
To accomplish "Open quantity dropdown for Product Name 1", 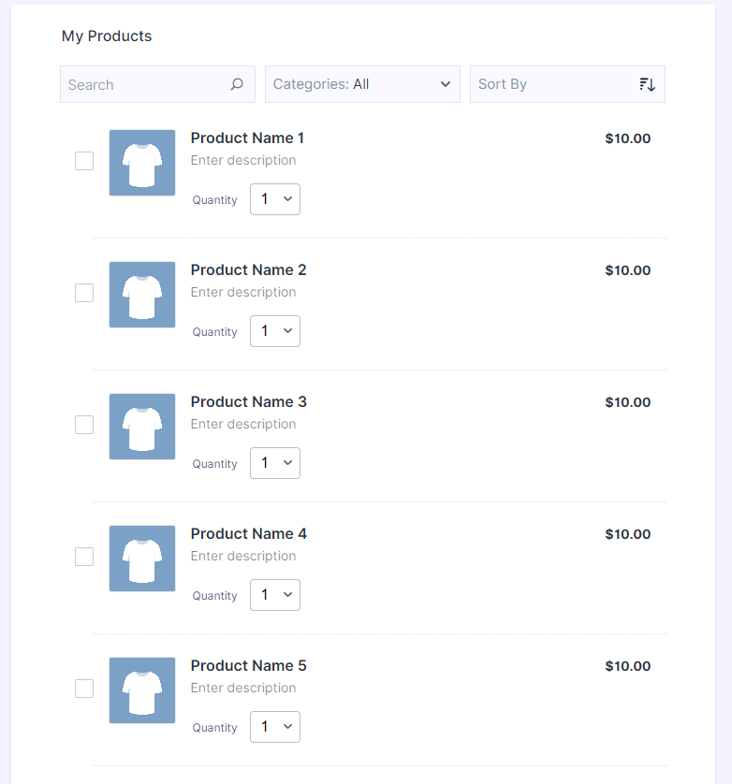I will 275,199.
